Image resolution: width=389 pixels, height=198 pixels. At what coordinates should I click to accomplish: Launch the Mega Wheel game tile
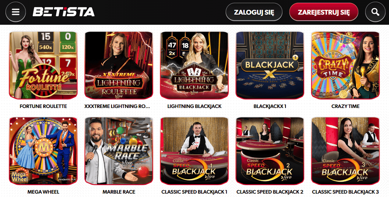(x=43, y=151)
